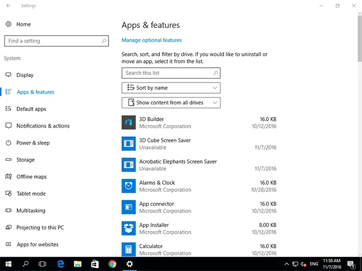Open the Store from the taskbar
The height and width of the screenshot is (271, 362).
tap(95, 264)
